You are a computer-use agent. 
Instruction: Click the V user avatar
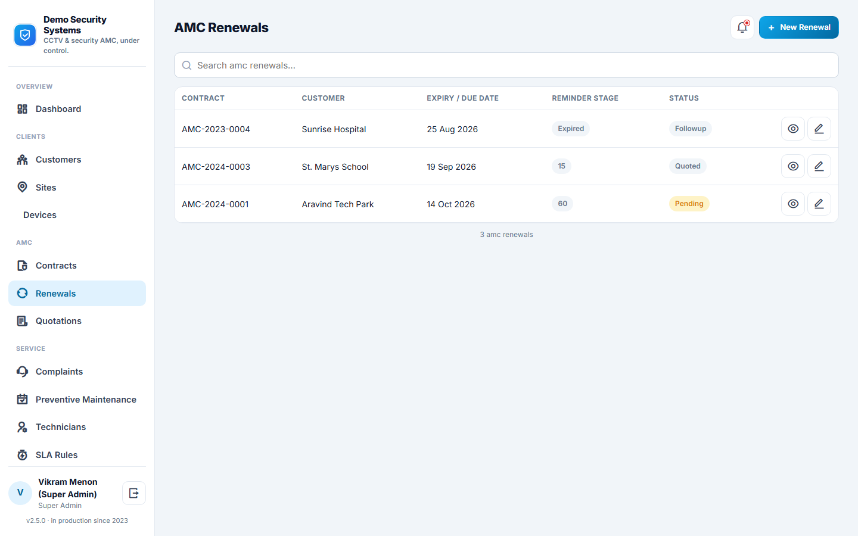20,493
